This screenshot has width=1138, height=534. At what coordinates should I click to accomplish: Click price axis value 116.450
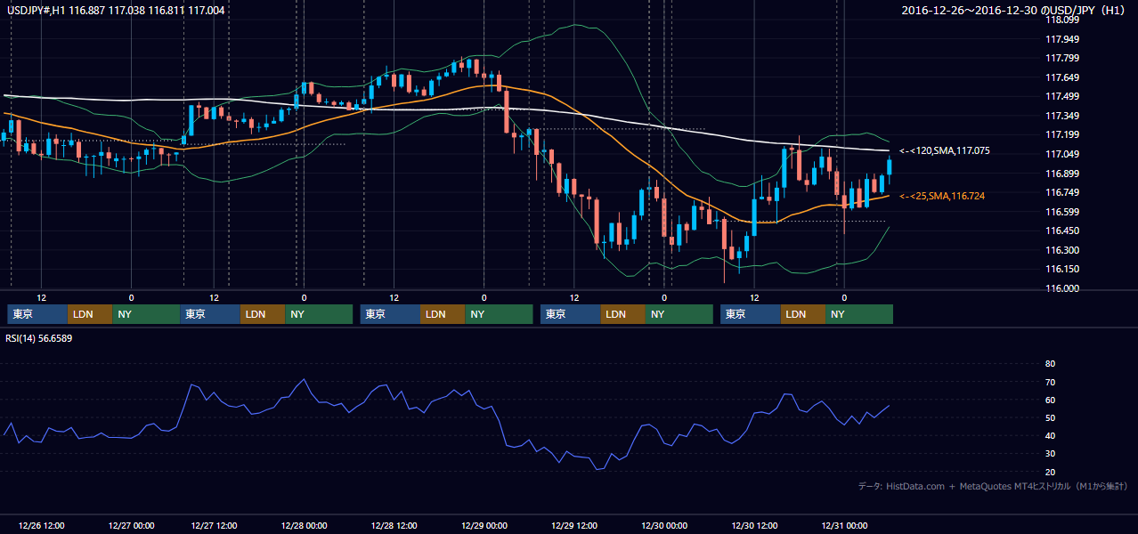(1062, 231)
